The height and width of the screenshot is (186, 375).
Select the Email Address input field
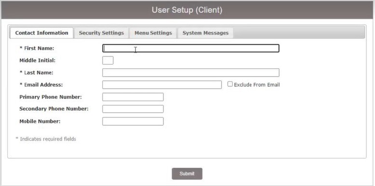tap(162, 85)
